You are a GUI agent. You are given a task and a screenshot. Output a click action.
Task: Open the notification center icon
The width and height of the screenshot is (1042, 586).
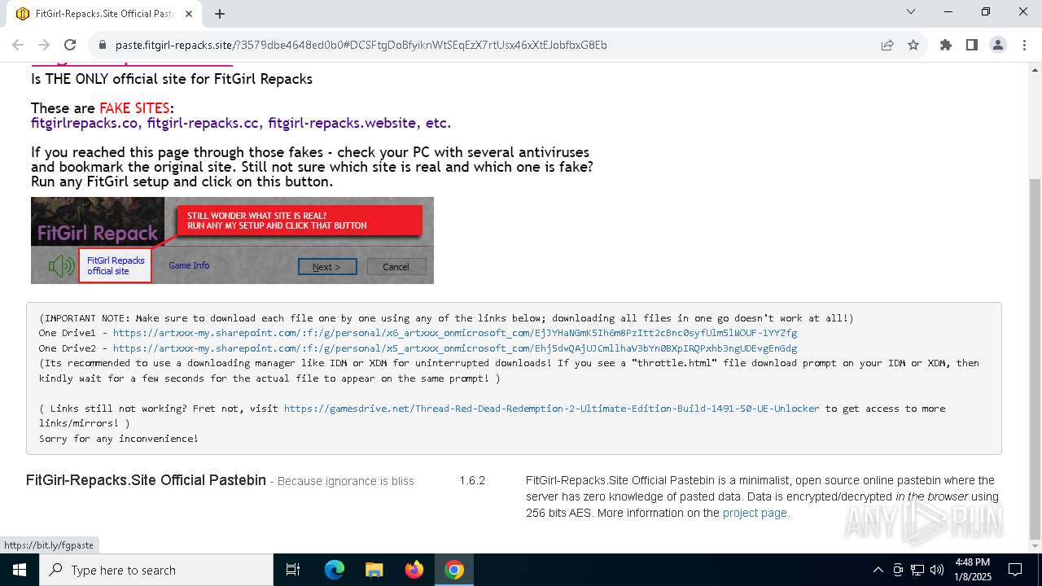(x=1015, y=570)
